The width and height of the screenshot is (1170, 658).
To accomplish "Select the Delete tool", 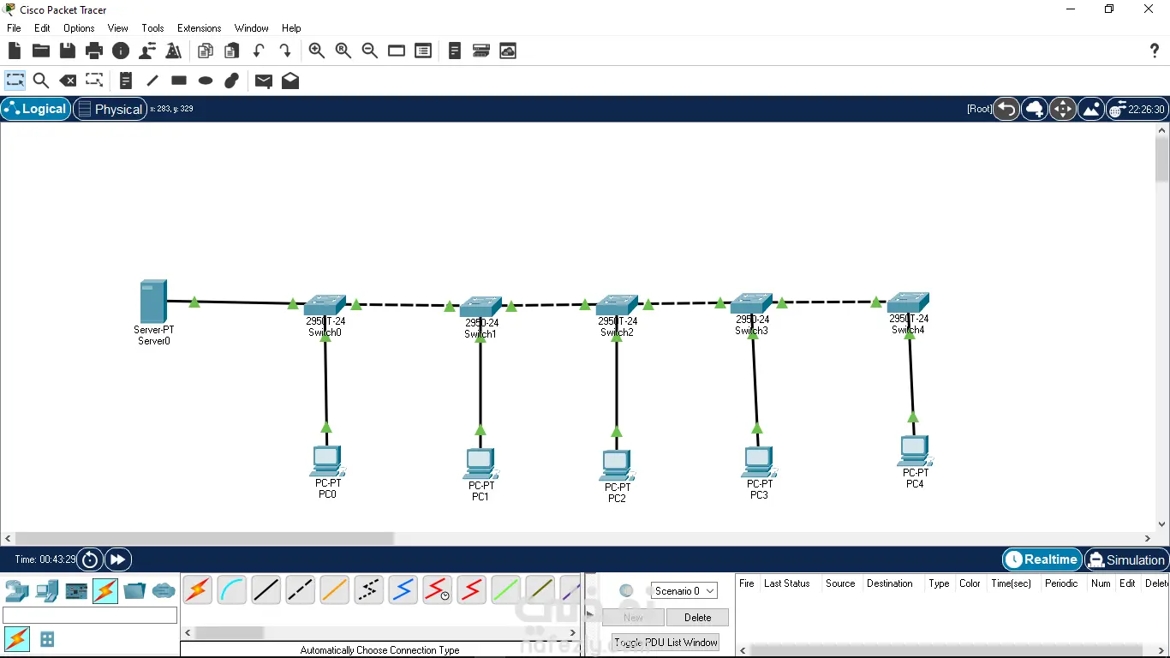I will (68, 81).
